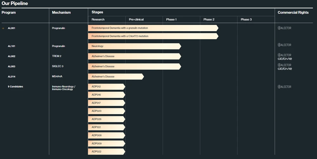Image resolution: width=317 pixels, height=159 pixels.
Task: Select the Neurology progress bar for AL101
Action: (134, 46)
